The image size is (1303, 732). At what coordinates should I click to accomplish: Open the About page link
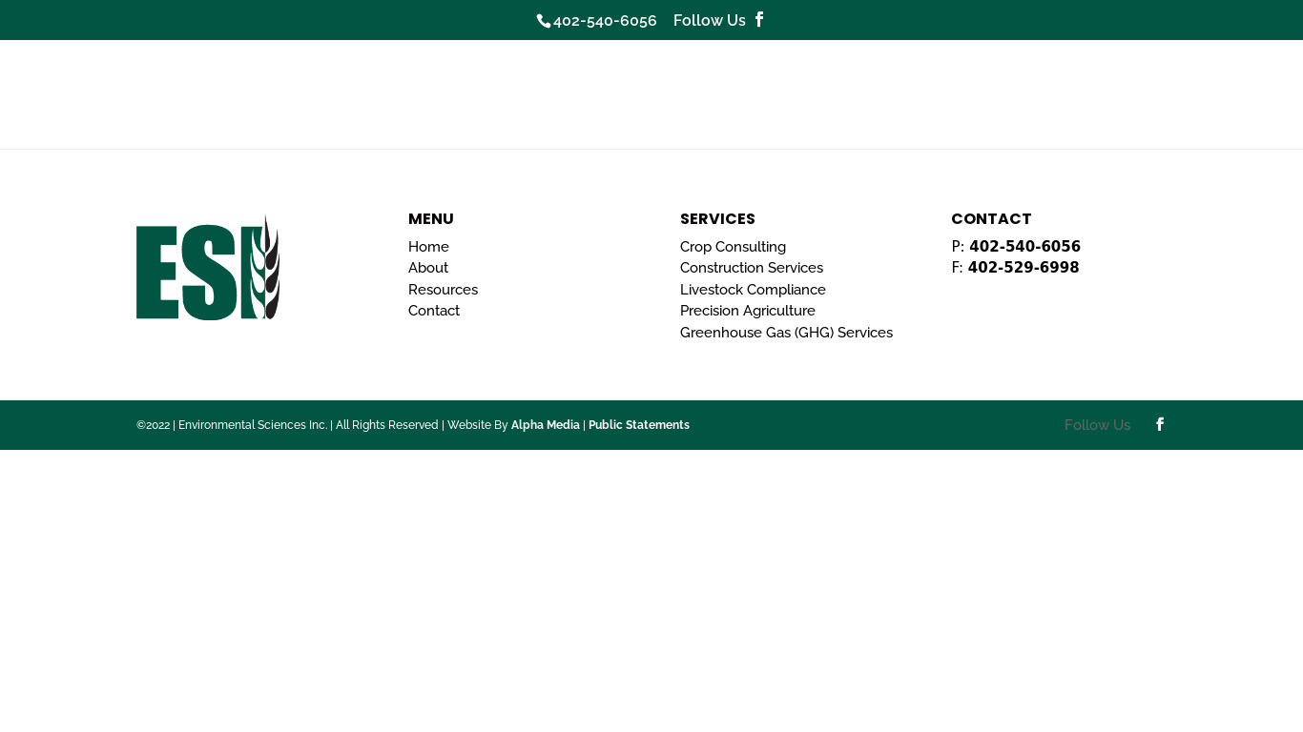pyautogui.click(x=428, y=268)
